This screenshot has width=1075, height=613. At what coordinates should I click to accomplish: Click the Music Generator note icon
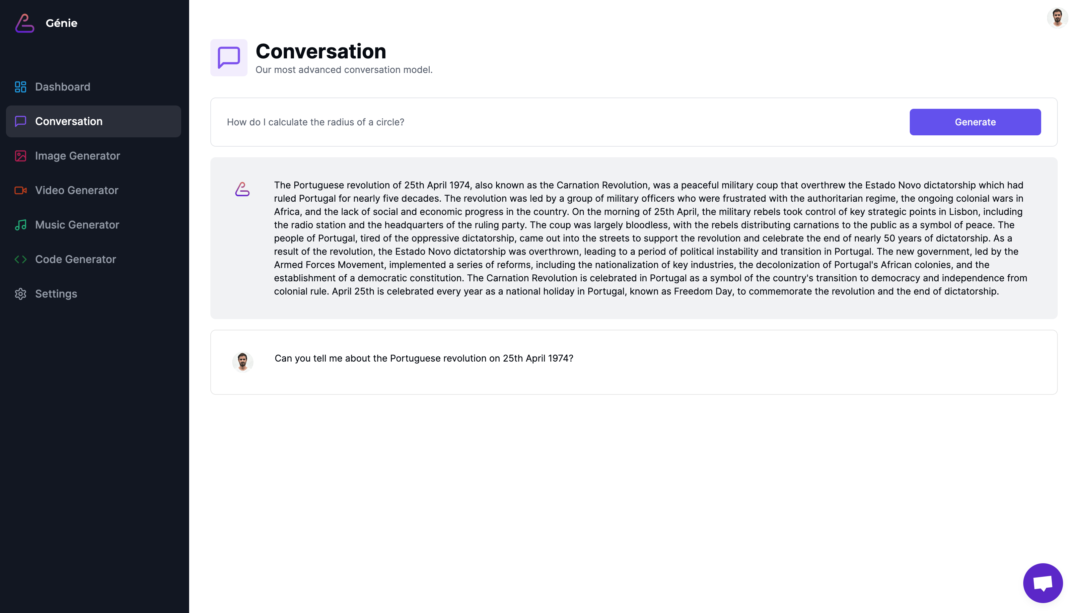[x=20, y=225]
